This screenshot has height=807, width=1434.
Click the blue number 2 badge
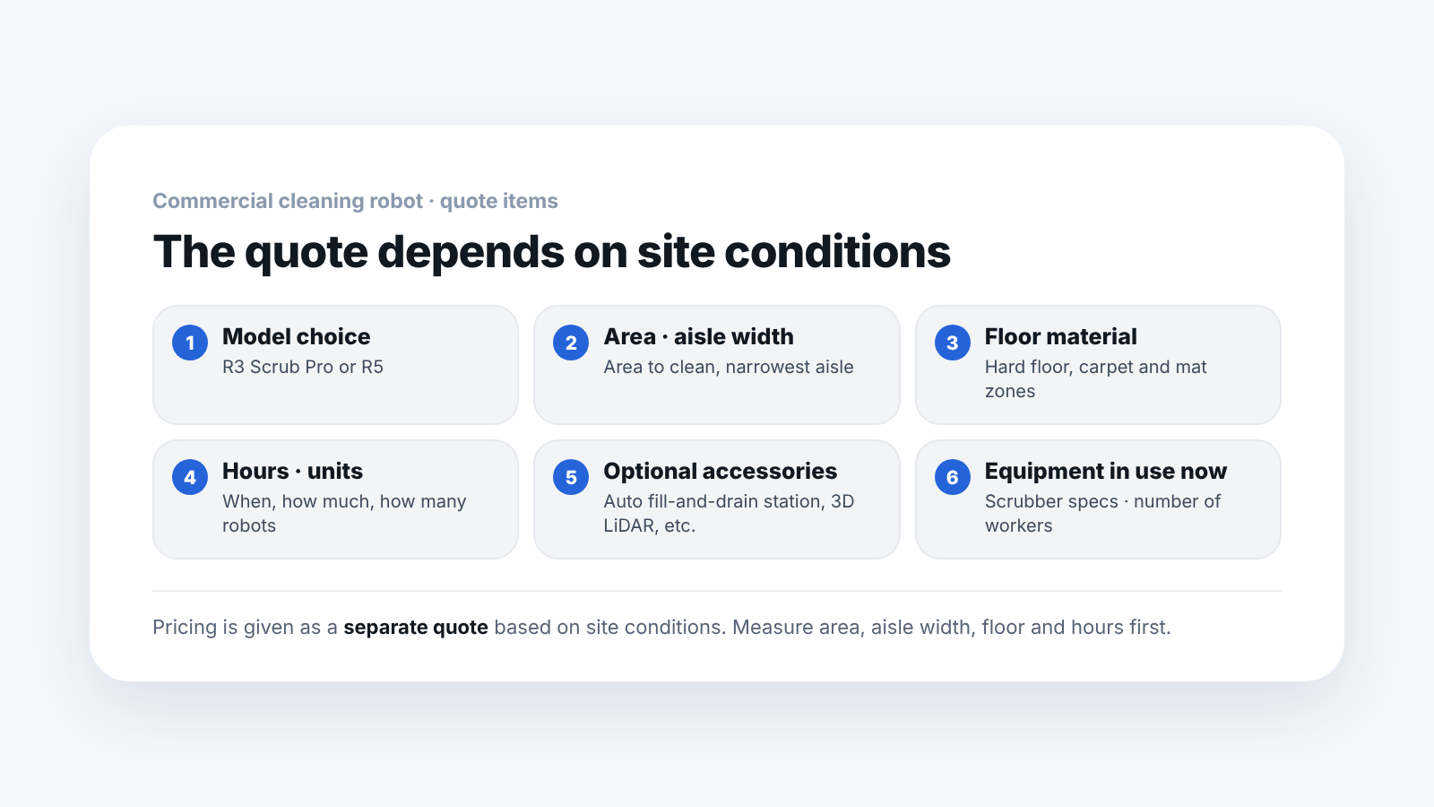(571, 343)
